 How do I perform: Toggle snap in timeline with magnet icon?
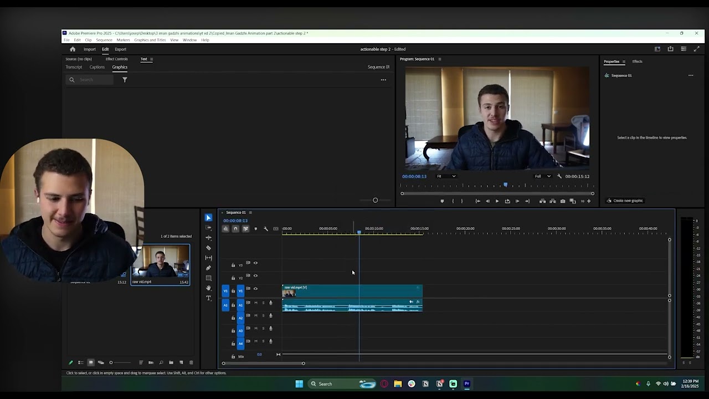pyautogui.click(x=235, y=229)
